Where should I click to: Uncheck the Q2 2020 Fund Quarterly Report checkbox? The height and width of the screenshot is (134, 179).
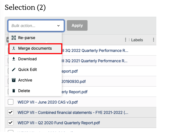(11, 123)
